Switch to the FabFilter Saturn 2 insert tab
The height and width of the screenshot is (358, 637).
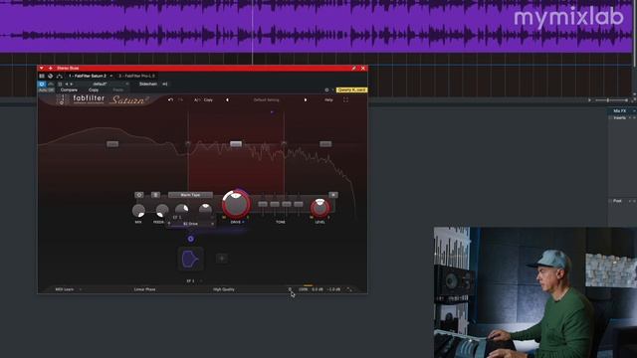88,76
